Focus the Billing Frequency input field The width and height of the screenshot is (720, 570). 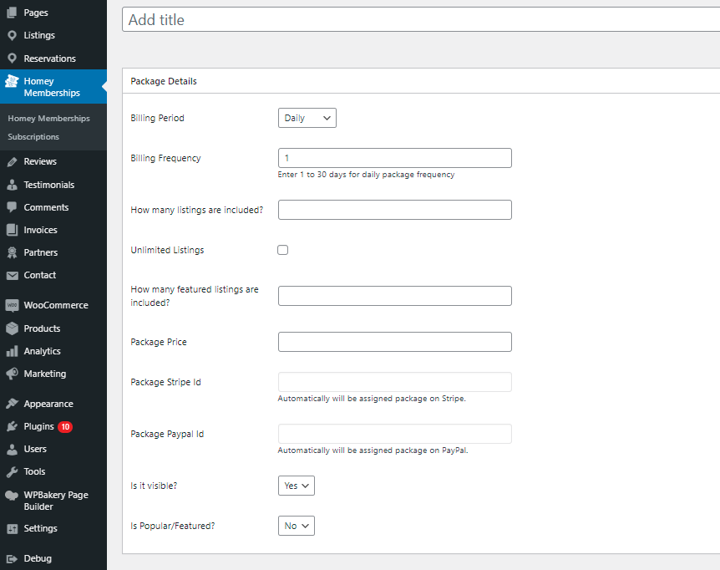pyautogui.click(x=395, y=158)
